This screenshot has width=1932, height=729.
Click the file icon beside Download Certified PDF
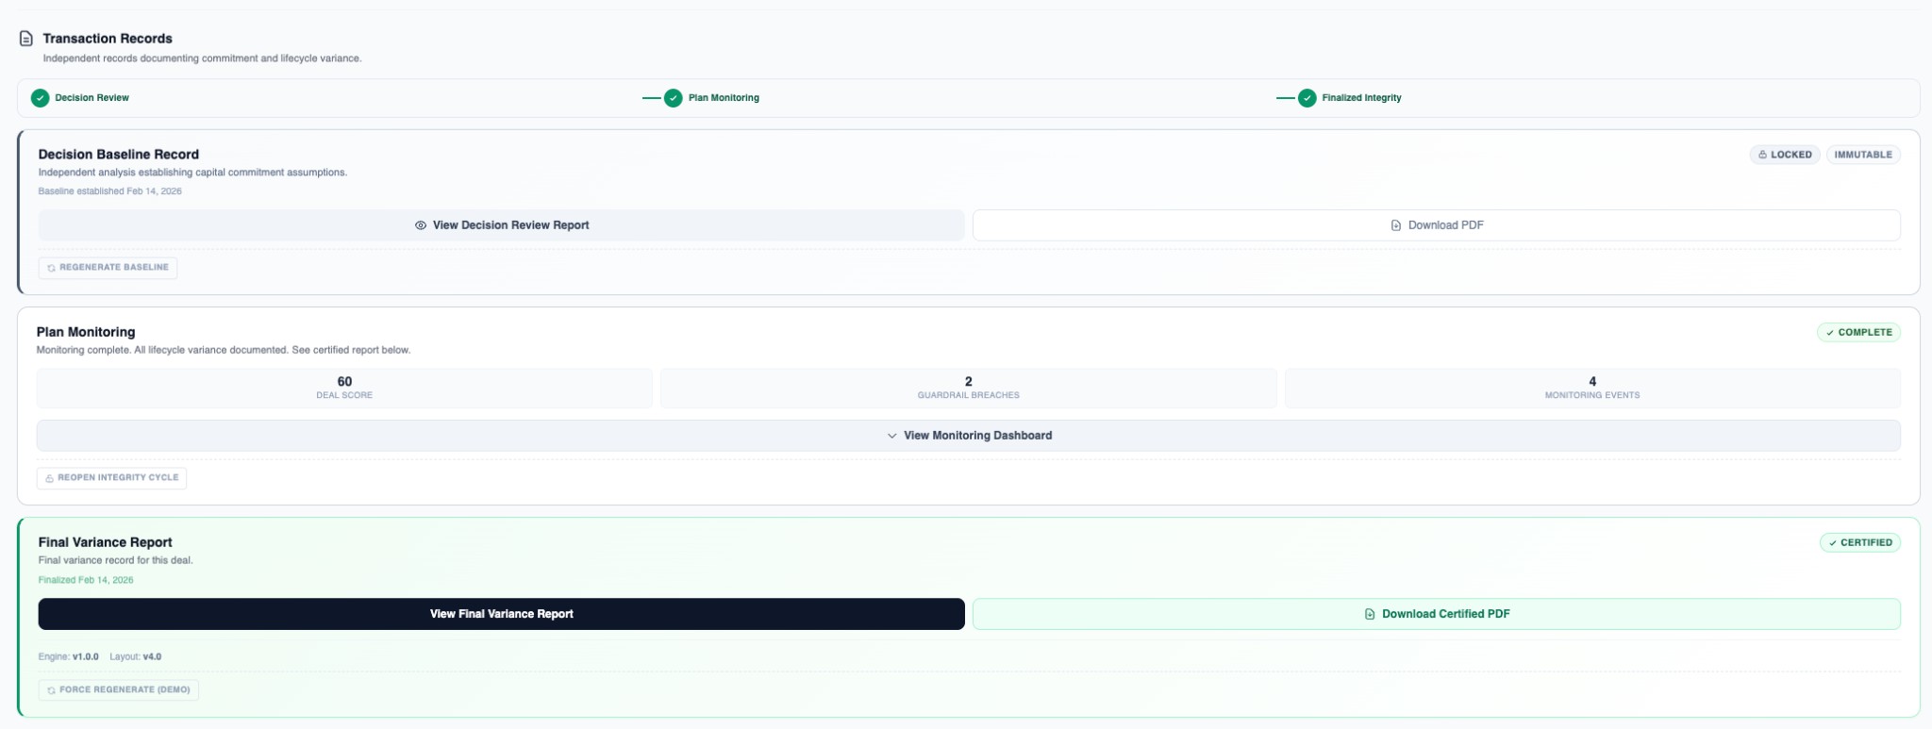pyautogui.click(x=1370, y=614)
